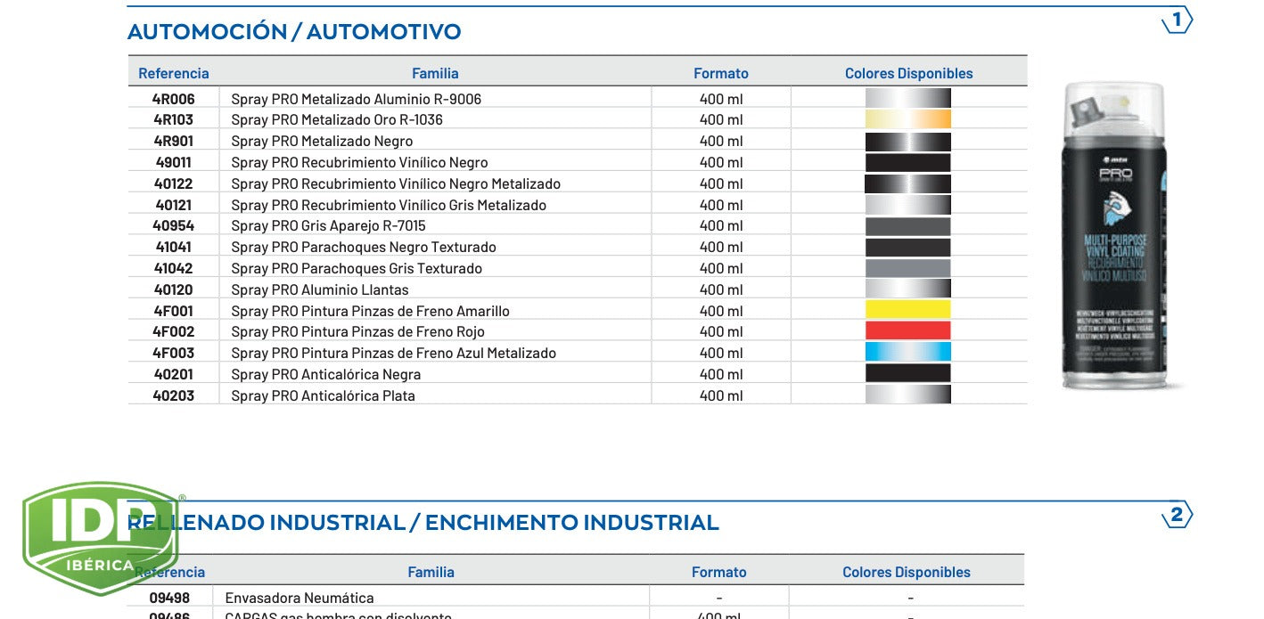Select reference code 49011
The image size is (1264, 619).
coord(174,162)
